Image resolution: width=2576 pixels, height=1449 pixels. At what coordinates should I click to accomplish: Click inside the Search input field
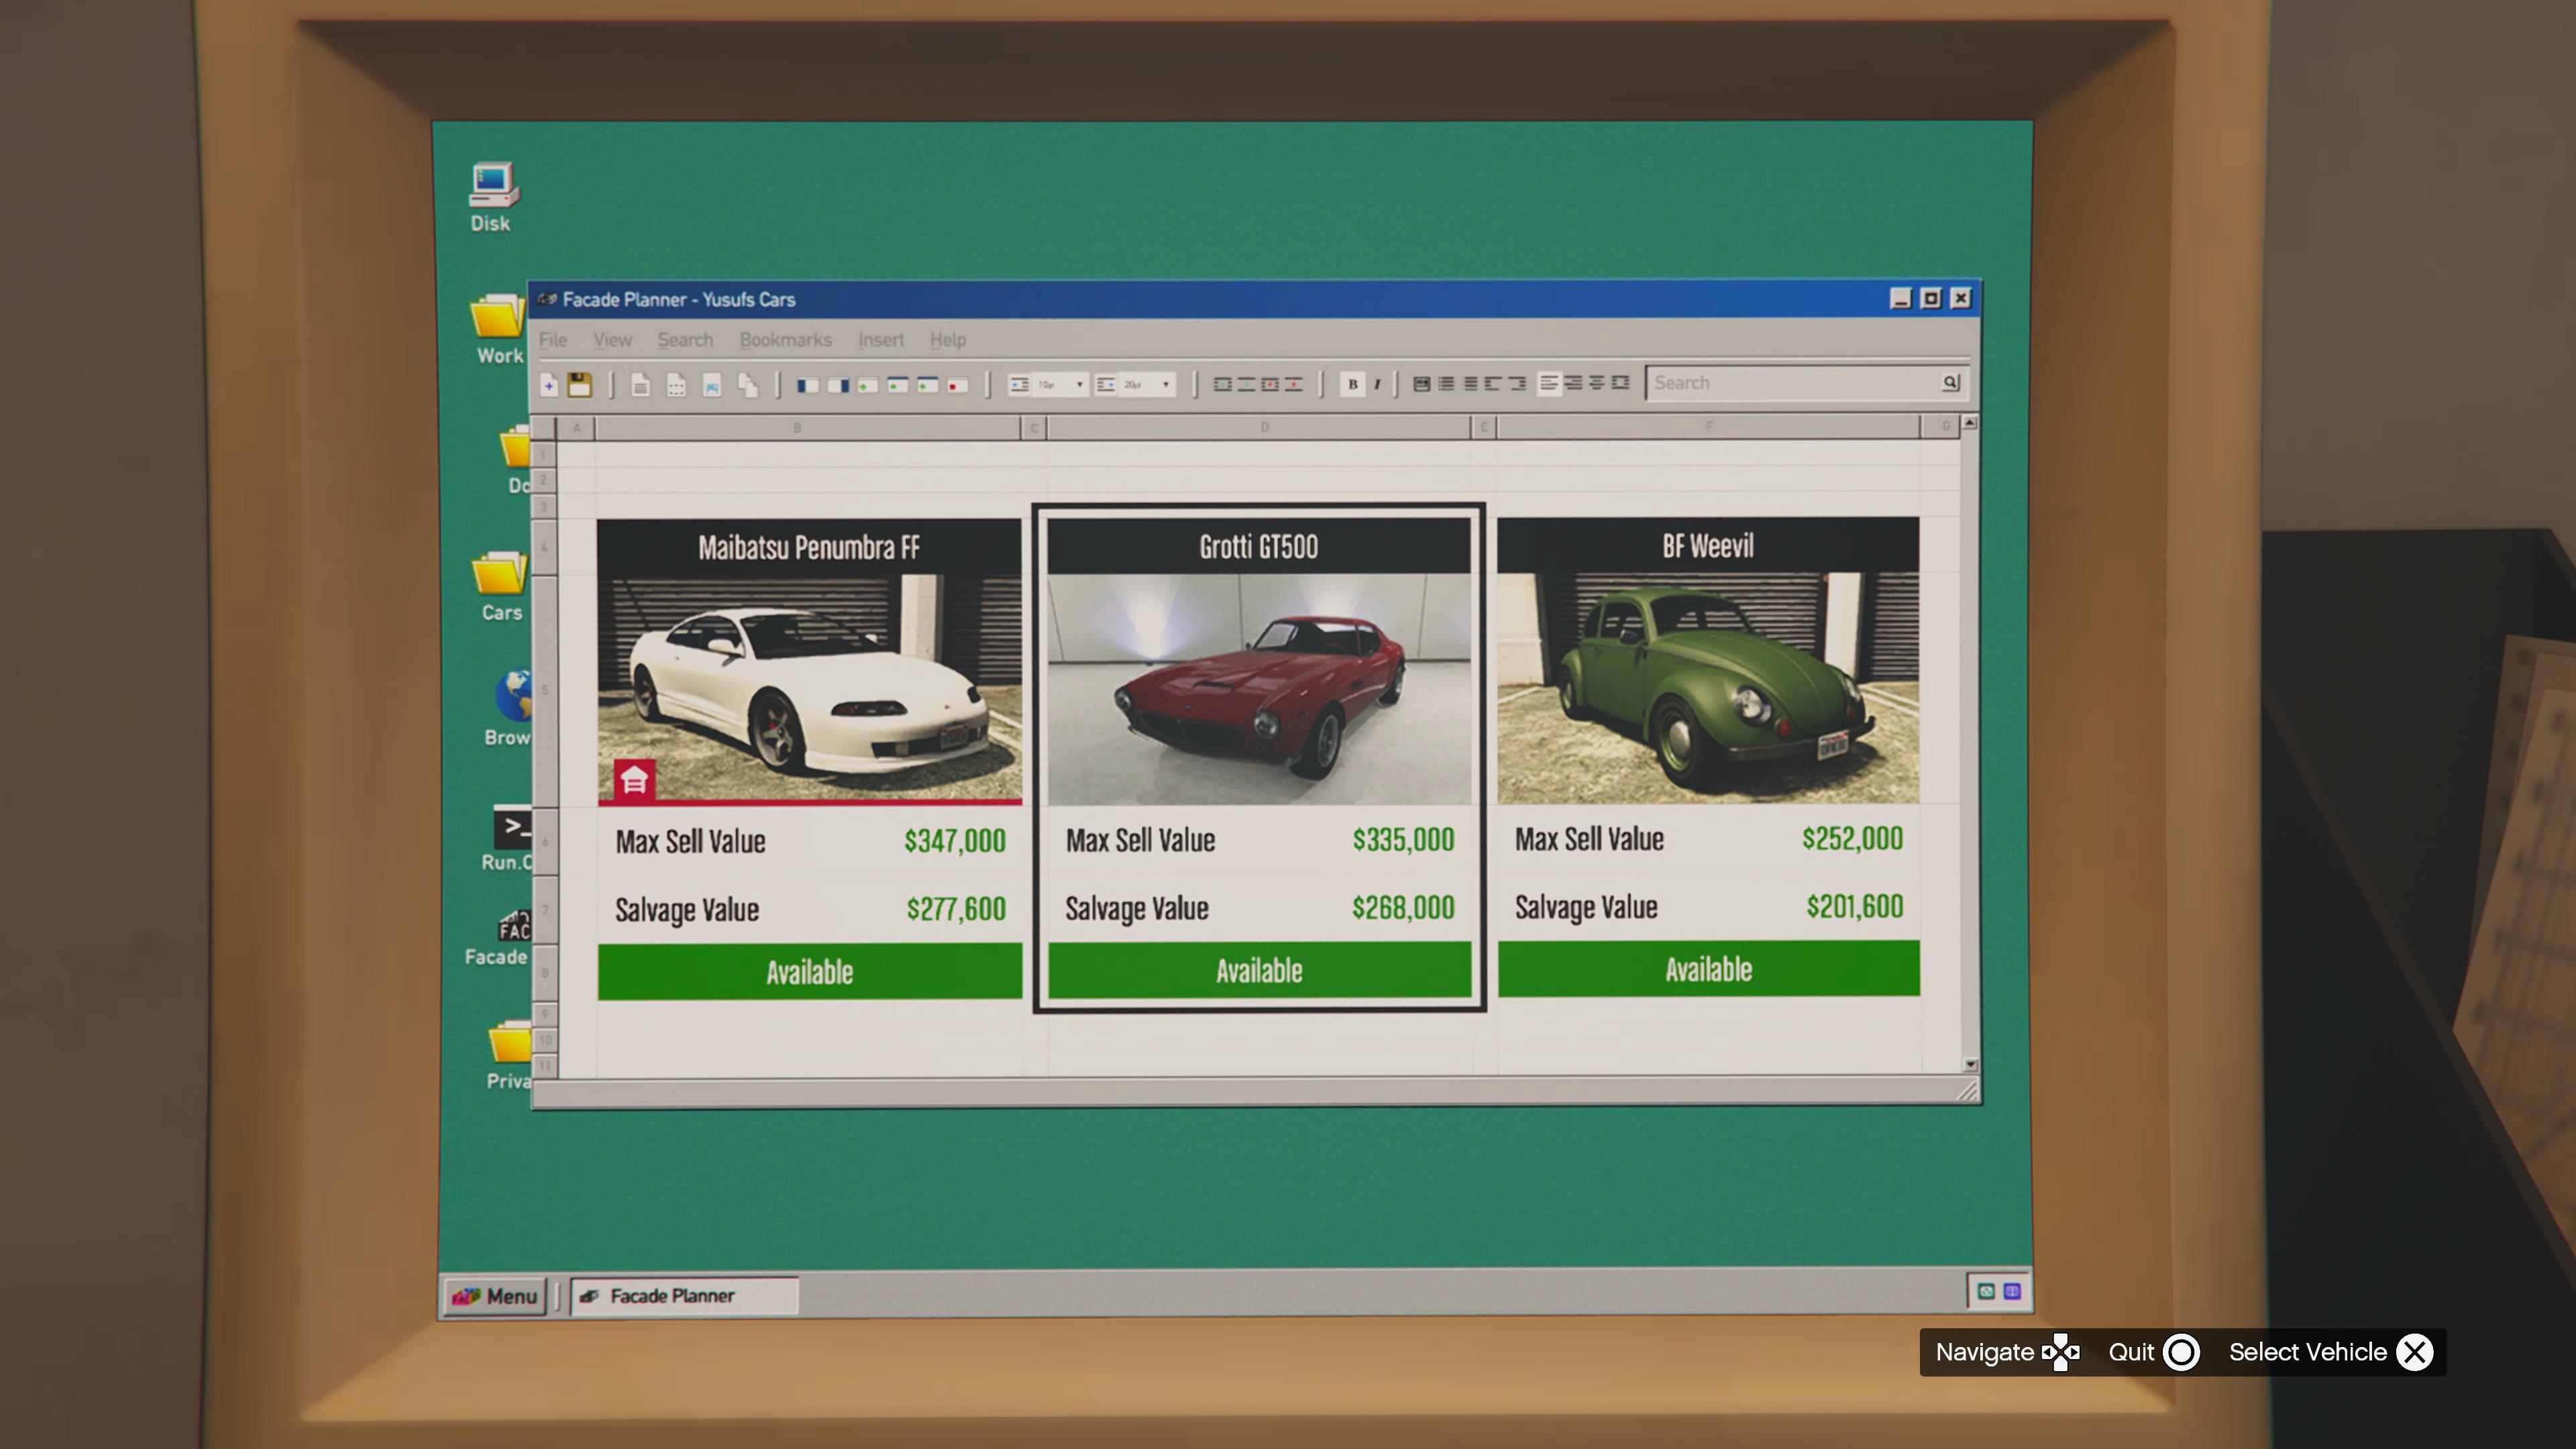(1790, 383)
